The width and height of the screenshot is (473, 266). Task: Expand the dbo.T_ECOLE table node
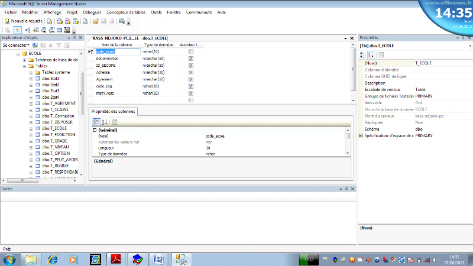(x=31, y=128)
